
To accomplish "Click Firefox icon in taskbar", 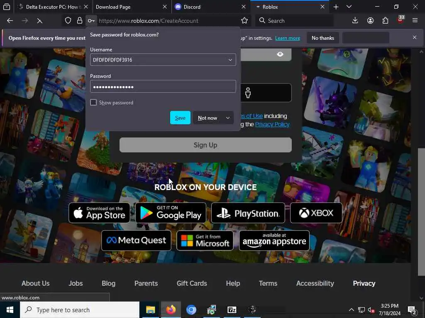I will point(171,310).
